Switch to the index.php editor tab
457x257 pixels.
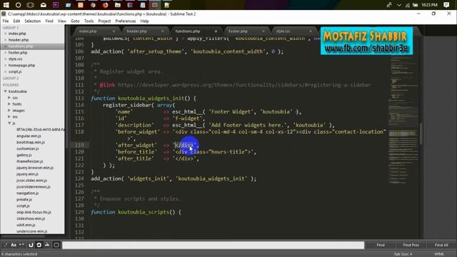[88, 31]
